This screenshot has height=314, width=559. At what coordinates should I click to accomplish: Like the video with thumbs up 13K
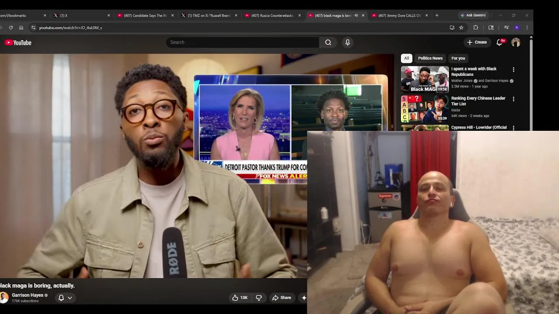pos(240,297)
